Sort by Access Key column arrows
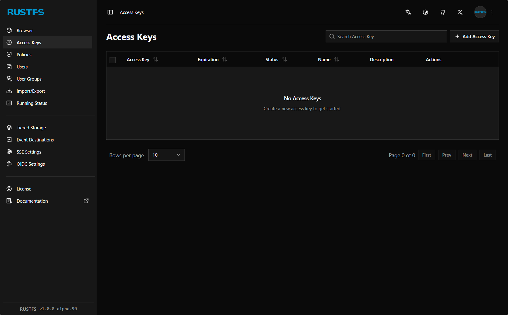Image resolution: width=508 pixels, height=315 pixels. [x=155, y=59]
